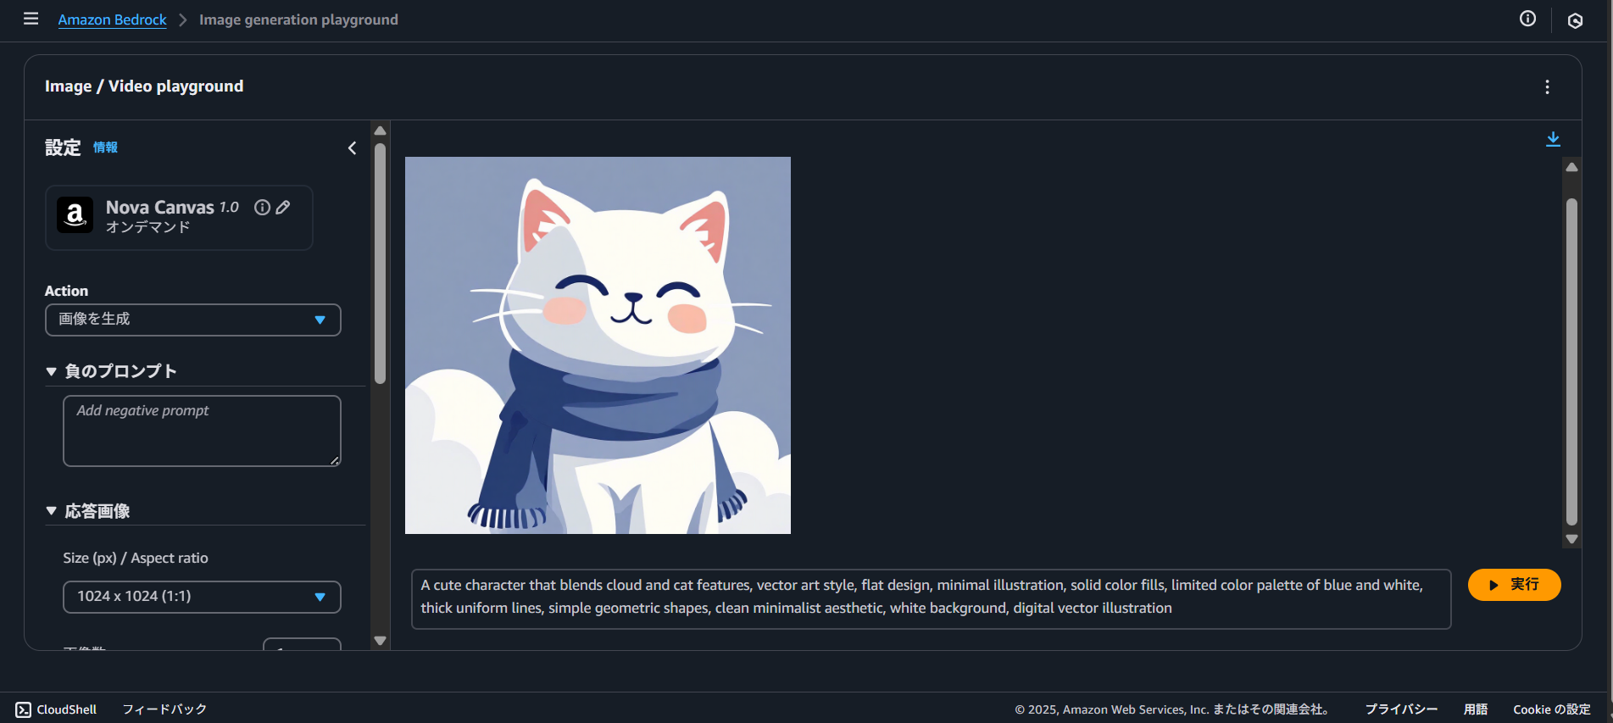Open the hamburger navigation menu
1613x723 pixels.
click(31, 19)
